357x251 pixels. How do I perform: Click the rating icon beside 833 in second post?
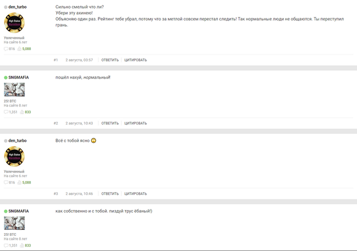point(22,112)
